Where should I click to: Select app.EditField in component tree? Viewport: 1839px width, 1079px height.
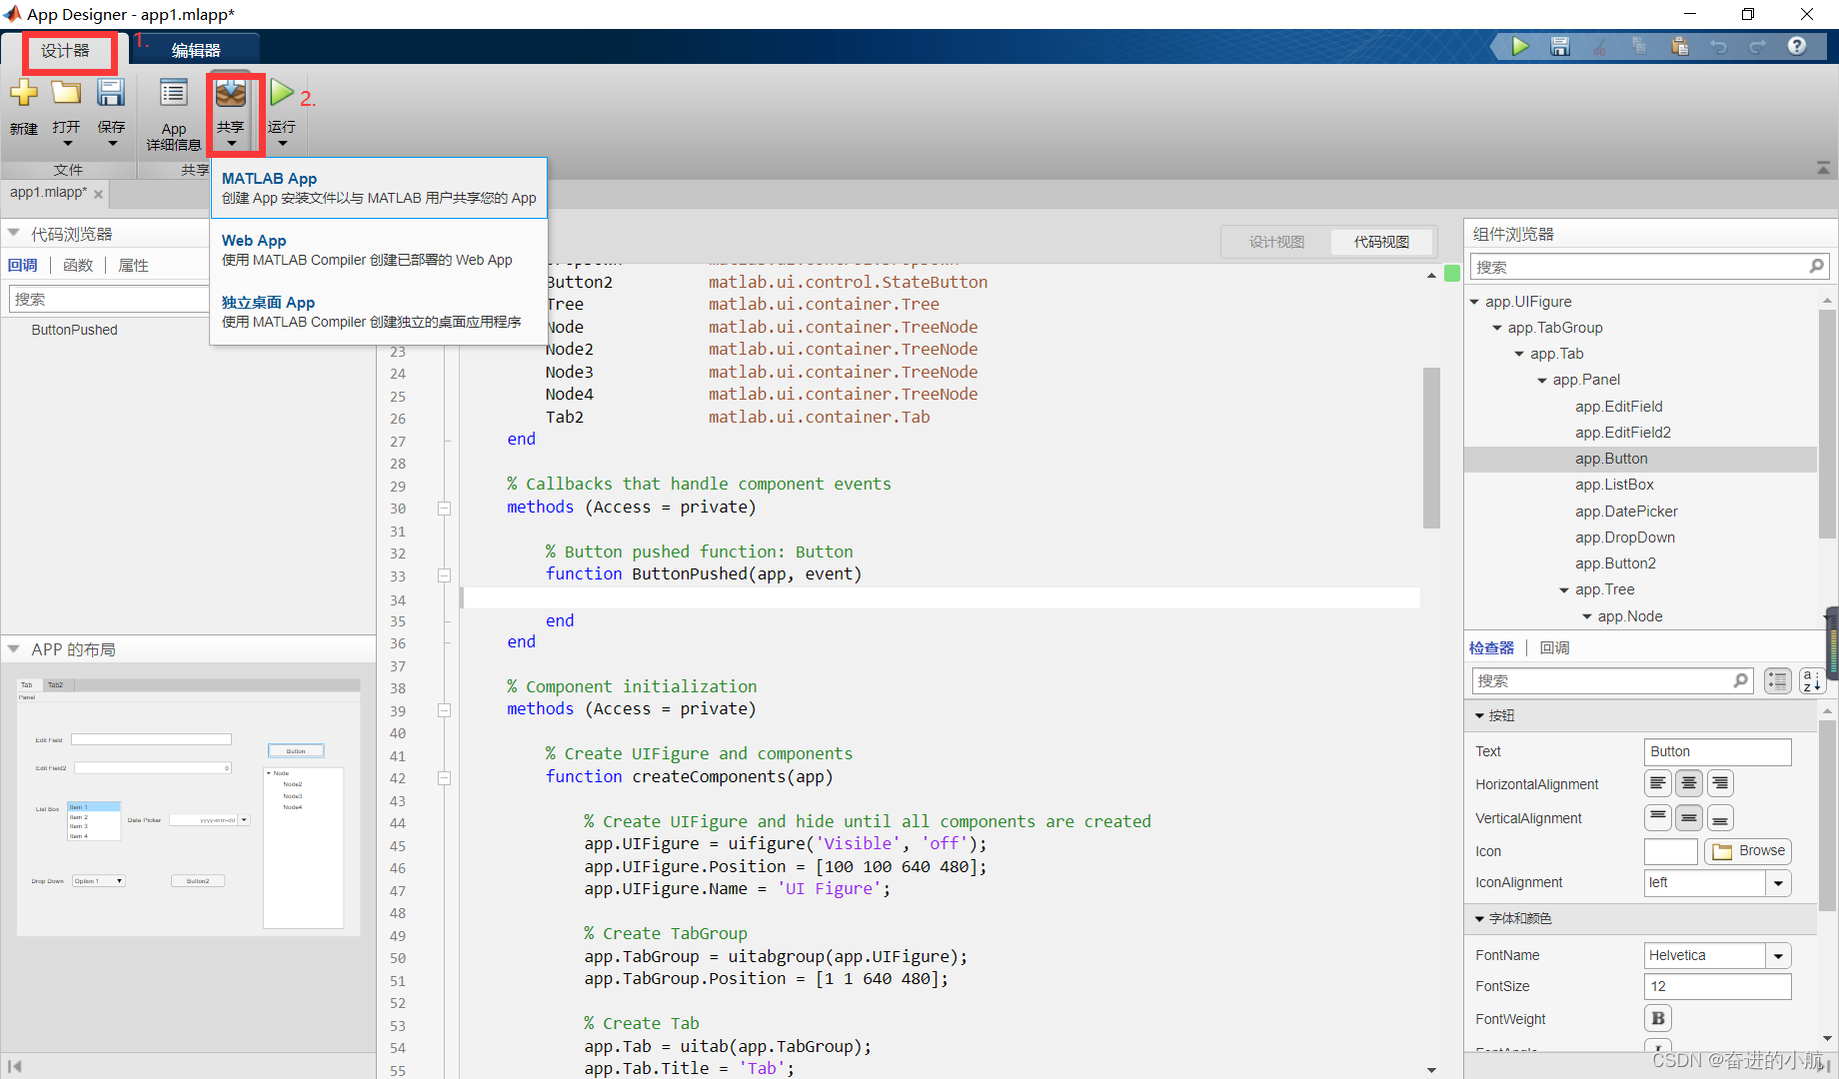tap(1619, 407)
